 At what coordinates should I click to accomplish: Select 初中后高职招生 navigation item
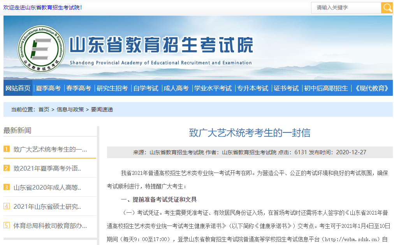(326, 88)
